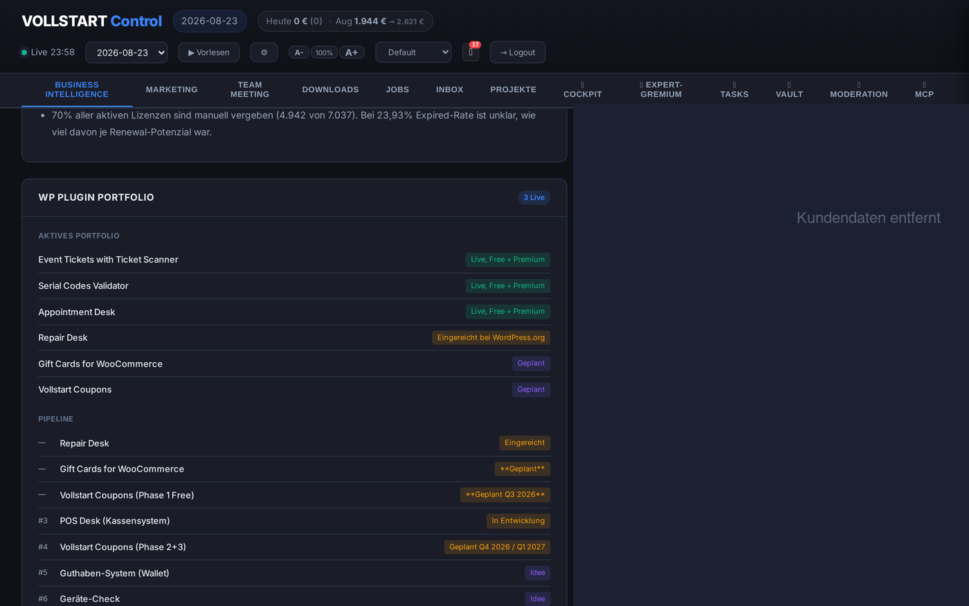Click the WP PLUGIN PORTFOLIO heading

tap(96, 197)
